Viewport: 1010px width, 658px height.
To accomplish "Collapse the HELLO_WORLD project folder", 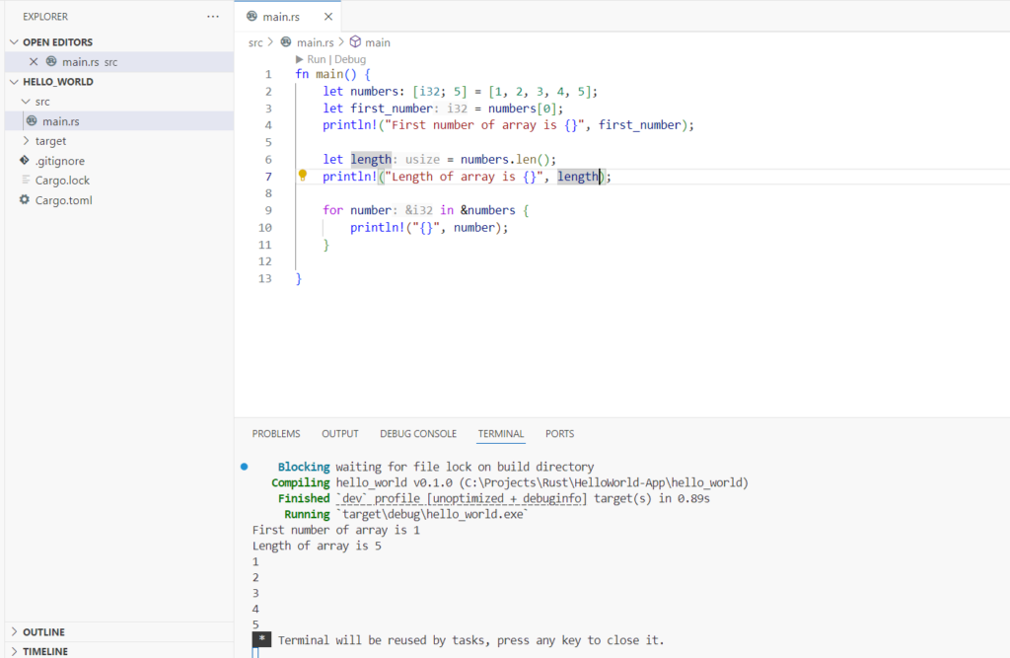I will [14, 82].
